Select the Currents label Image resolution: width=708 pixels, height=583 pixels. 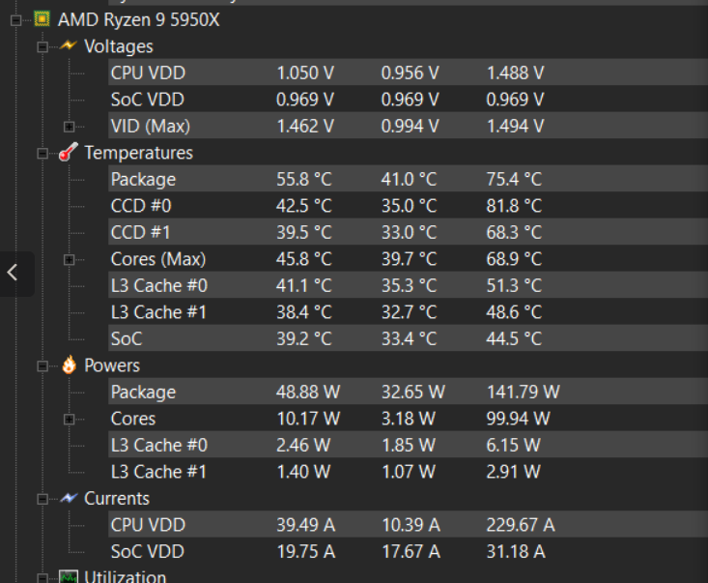tap(117, 499)
